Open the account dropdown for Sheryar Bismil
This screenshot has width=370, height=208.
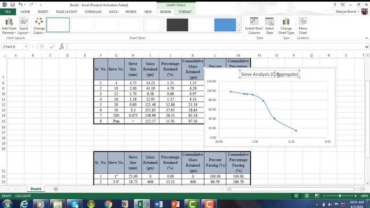pos(358,12)
